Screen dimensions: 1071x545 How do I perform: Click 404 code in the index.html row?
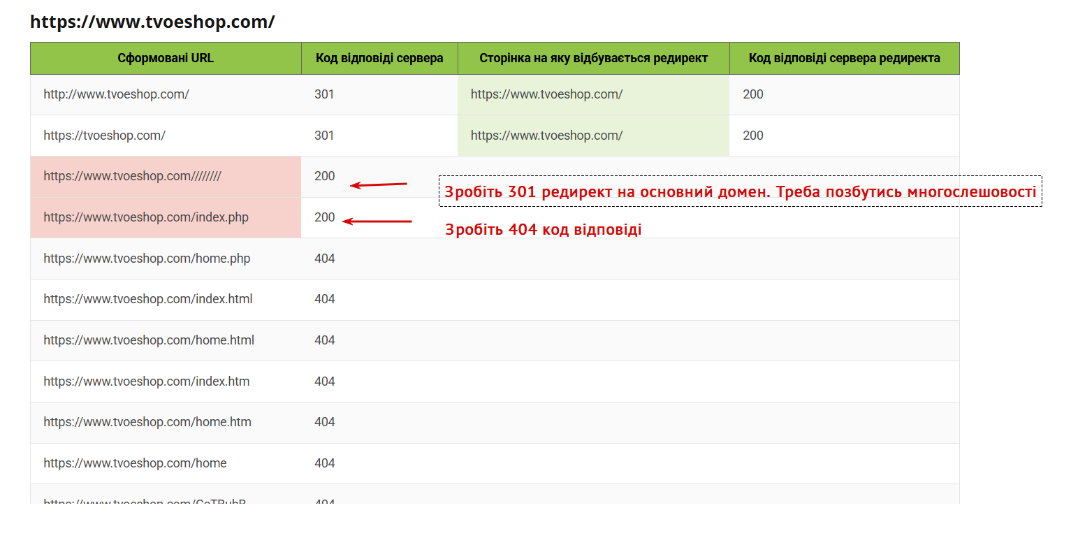pyautogui.click(x=325, y=299)
